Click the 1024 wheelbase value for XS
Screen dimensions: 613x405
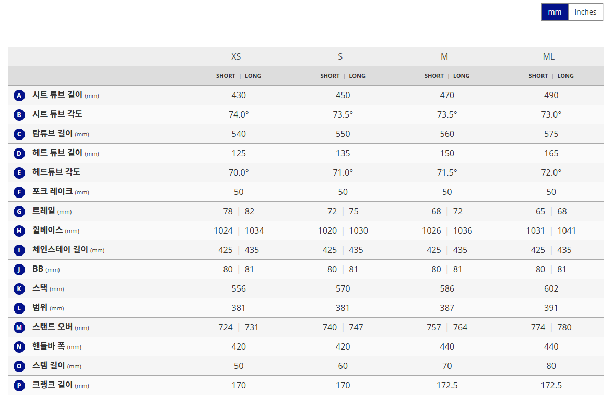coord(223,230)
